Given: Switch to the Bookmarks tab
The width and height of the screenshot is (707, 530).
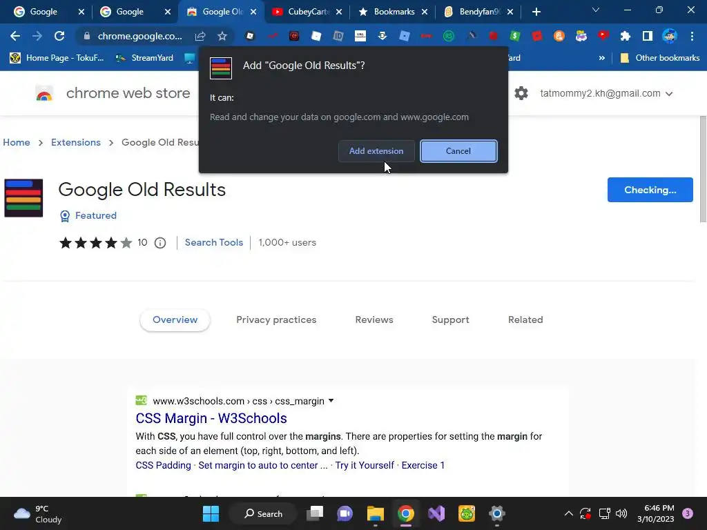Looking at the screenshot, I should pyautogui.click(x=394, y=12).
